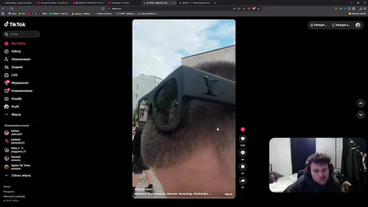The height and width of the screenshot is (207, 368).
Task: Open the Odkryj page
Action: (x=16, y=51)
